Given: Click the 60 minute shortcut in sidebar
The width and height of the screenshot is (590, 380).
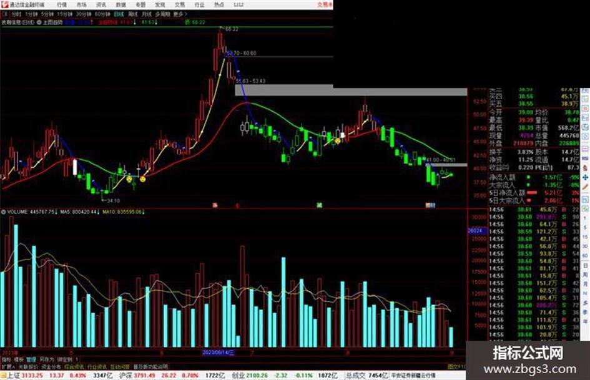Looking at the screenshot, I should tap(585, 255).
